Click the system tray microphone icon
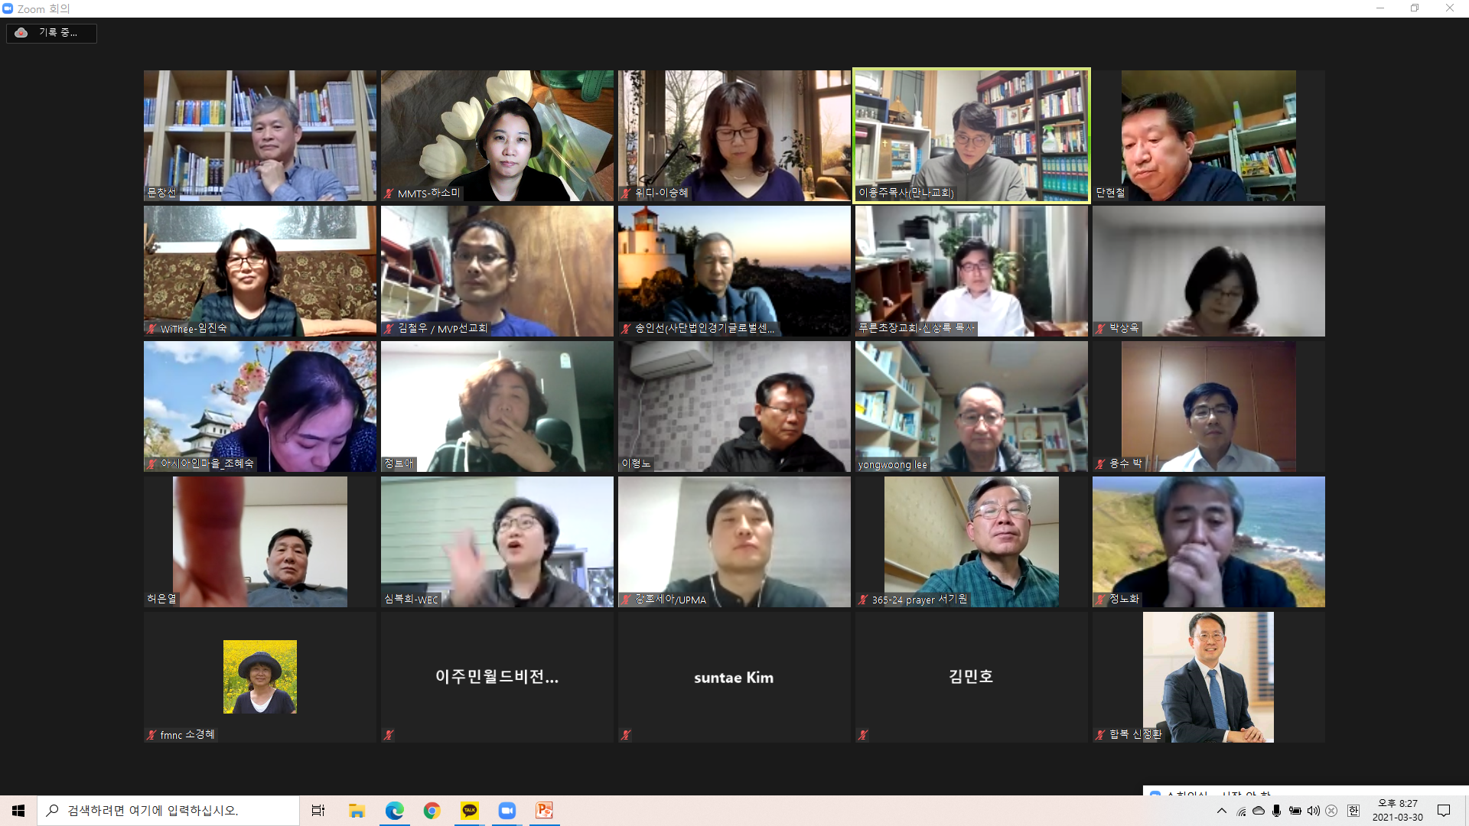1469x826 pixels. (1276, 811)
